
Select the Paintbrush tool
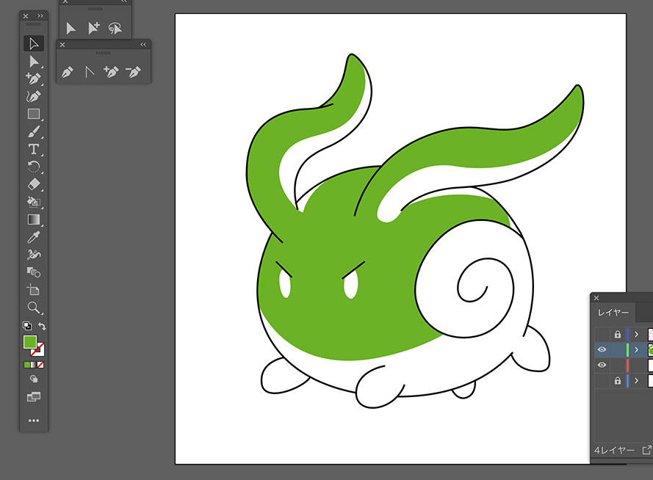click(x=34, y=131)
